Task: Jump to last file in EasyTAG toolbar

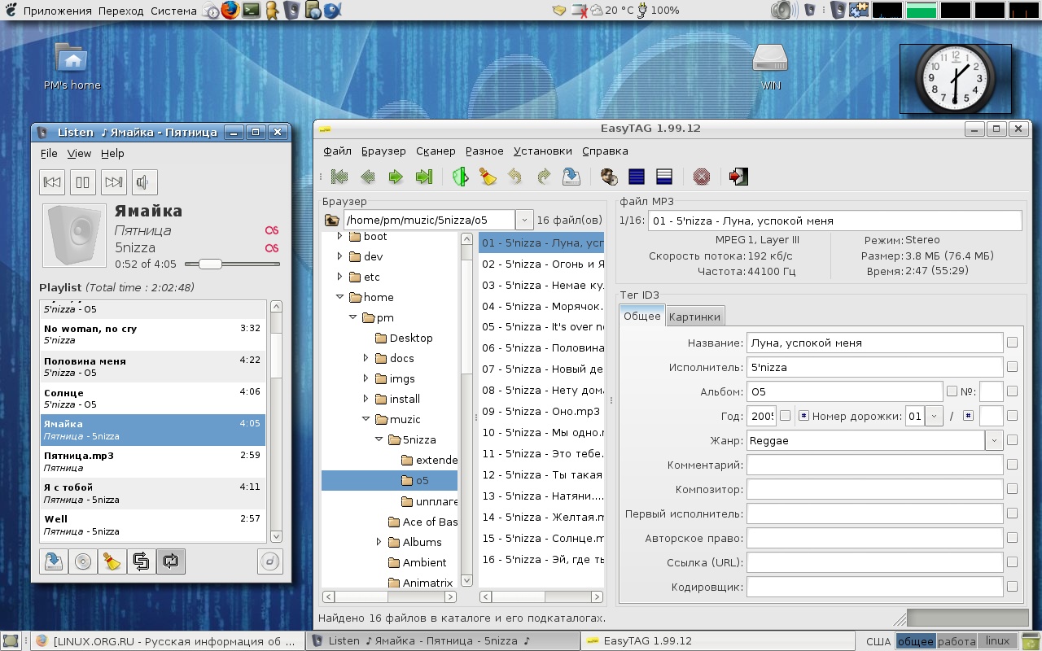Action: click(x=423, y=177)
